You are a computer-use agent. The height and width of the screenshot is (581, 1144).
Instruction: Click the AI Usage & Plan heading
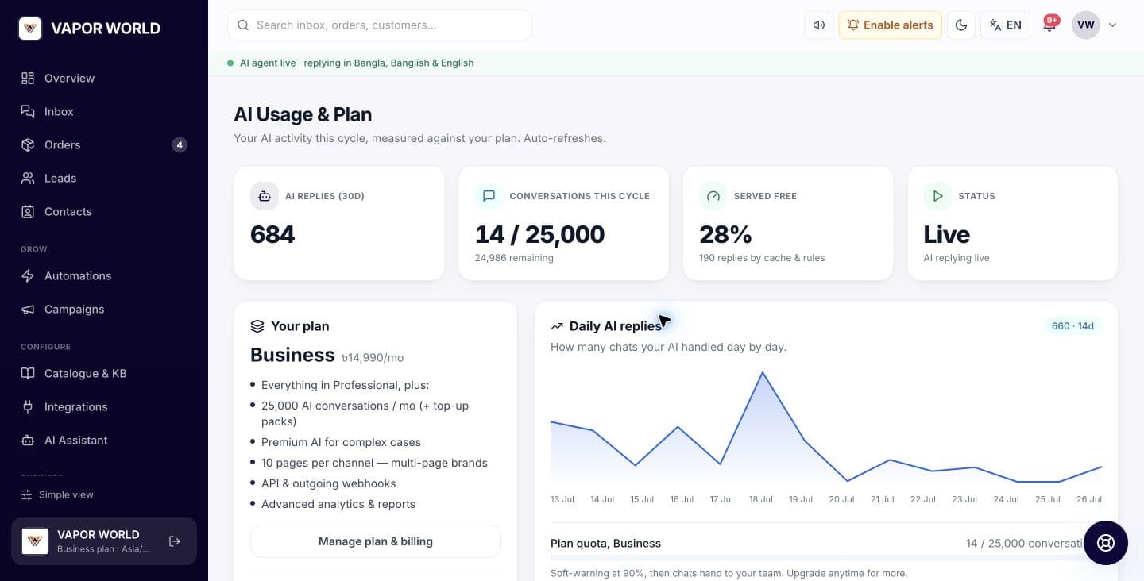click(x=303, y=114)
